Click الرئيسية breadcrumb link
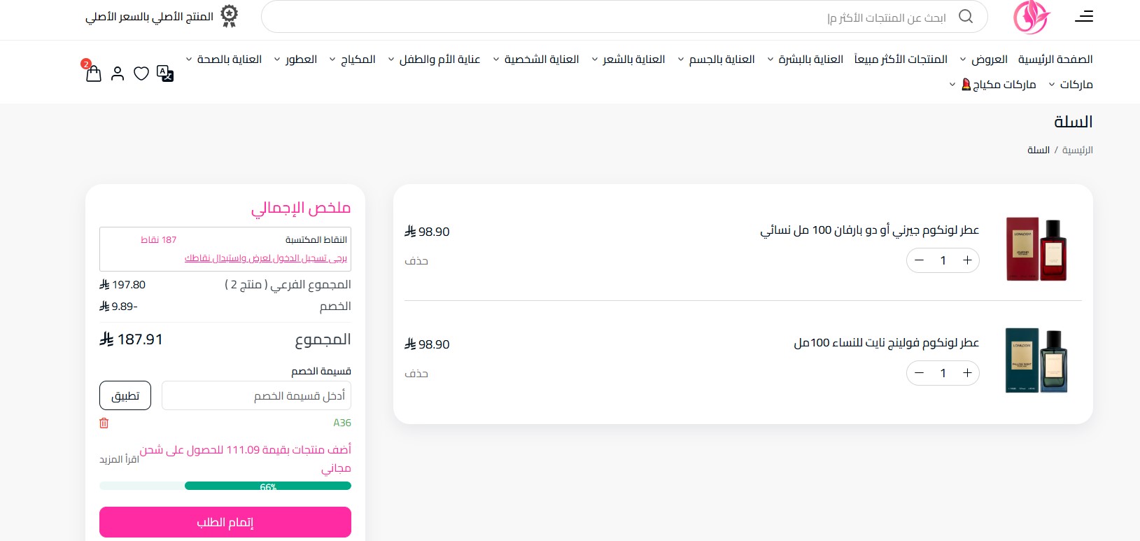The height and width of the screenshot is (541, 1140). point(1078,150)
